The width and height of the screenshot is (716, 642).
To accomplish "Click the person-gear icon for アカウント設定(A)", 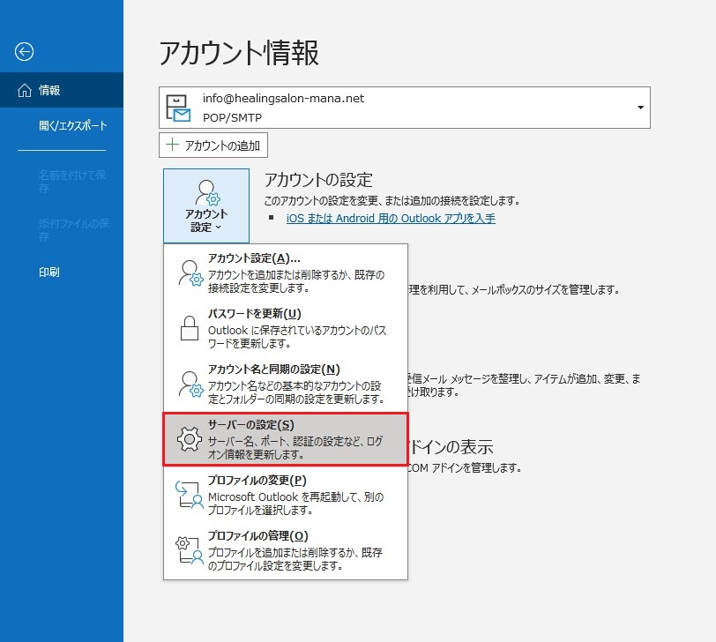I will [189, 272].
